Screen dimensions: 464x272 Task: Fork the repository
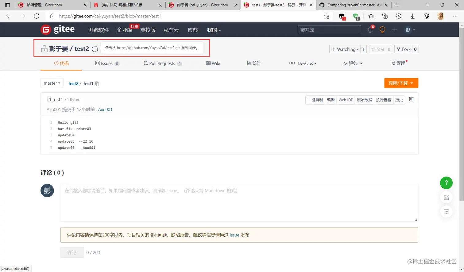pyautogui.click(x=403, y=49)
